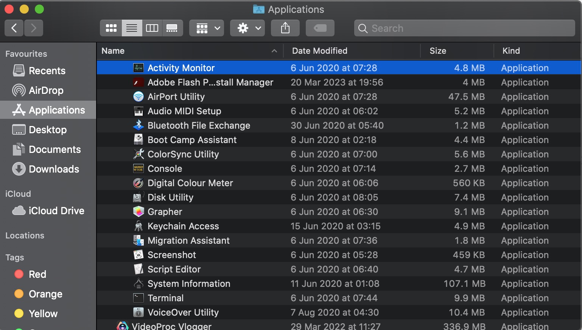Open iCloud Drive in the sidebar
Screen dimensions: 582x330
[x=48, y=211]
